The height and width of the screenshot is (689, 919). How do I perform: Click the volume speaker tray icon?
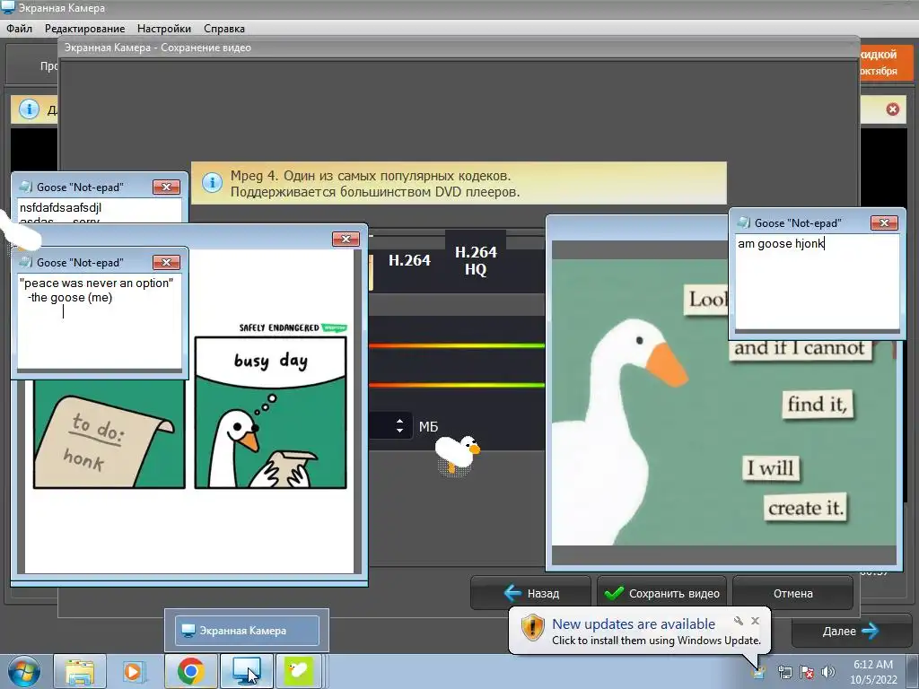827,673
